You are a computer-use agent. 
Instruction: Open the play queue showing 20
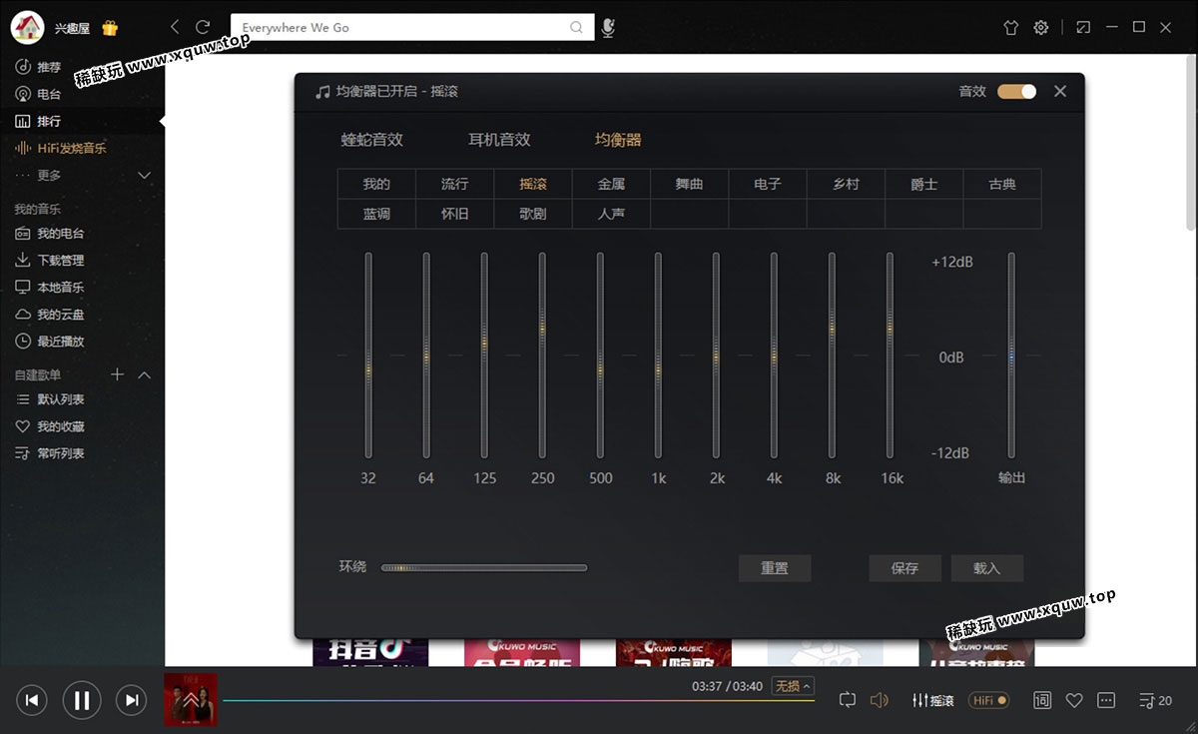tap(1156, 700)
